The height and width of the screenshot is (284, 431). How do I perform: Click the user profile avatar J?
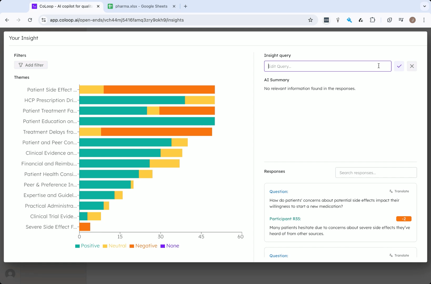412,20
